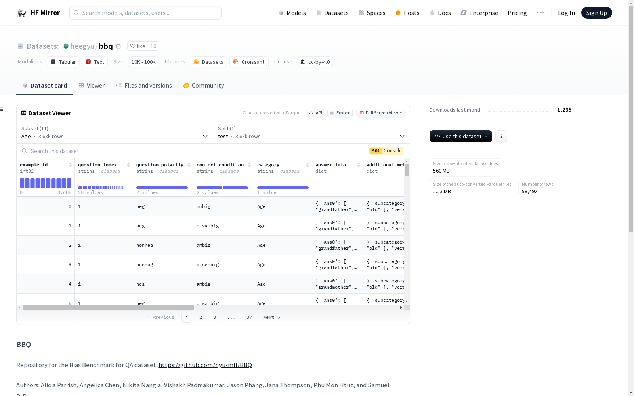Viewport: 634px width, 396px height.
Task: Open the navigation overflow menu icon
Action: [x=540, y=13]
